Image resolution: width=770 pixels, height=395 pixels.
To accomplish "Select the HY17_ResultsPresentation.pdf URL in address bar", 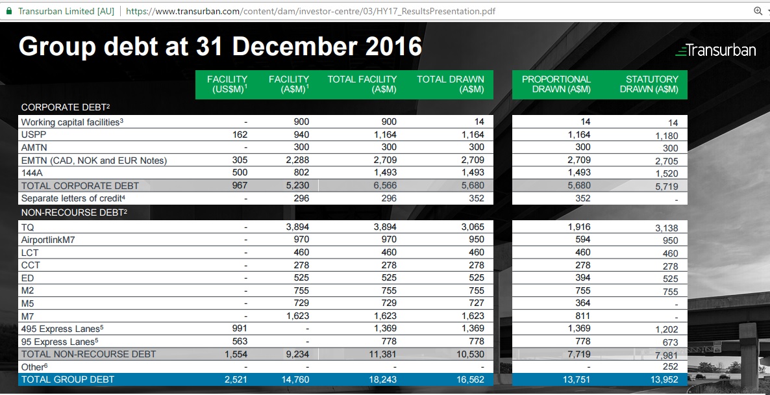I will pos(310,11).
